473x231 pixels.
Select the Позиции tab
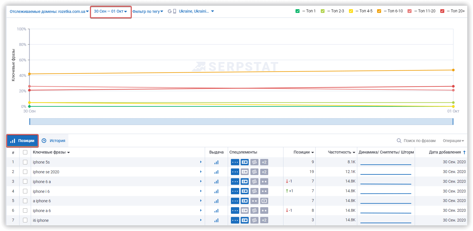[22, 141]
